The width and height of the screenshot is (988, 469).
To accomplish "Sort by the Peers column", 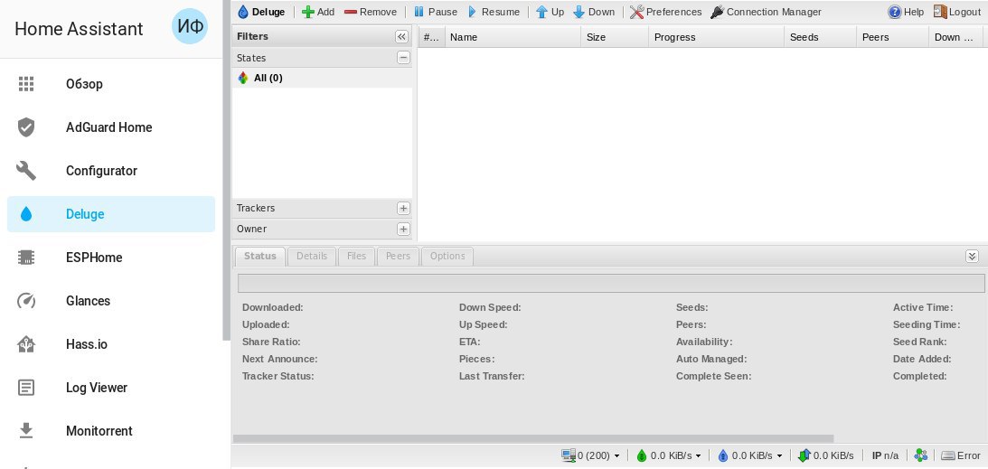I will pyautogui.click(x=892, y=37).
